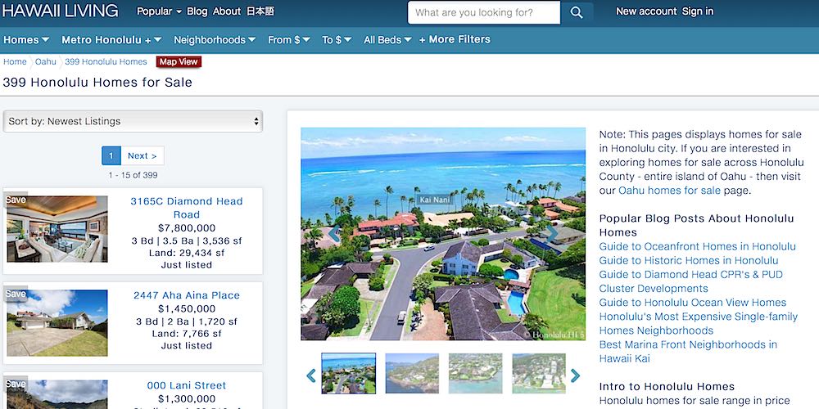Click the search magnifier icon button
This screenshot has width=819, height=409.
[x=577, y=12]
